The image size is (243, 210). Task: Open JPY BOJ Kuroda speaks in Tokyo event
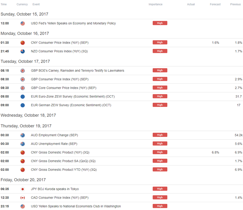tap(55, 189)
